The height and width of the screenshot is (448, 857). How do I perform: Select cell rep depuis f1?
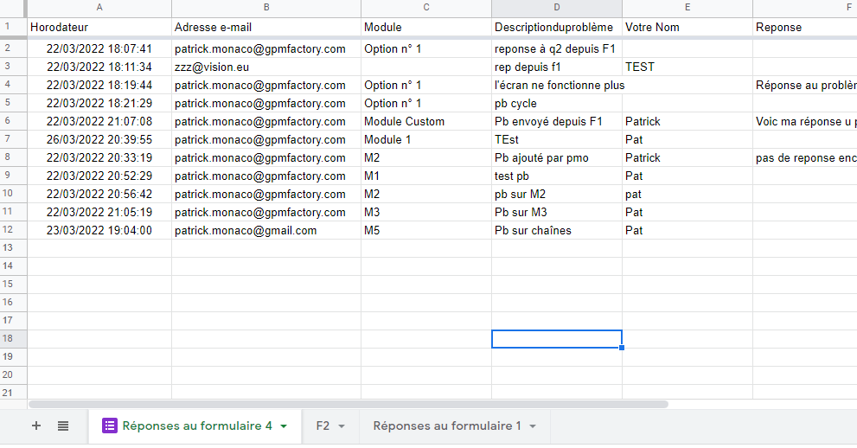pos(556,67)
